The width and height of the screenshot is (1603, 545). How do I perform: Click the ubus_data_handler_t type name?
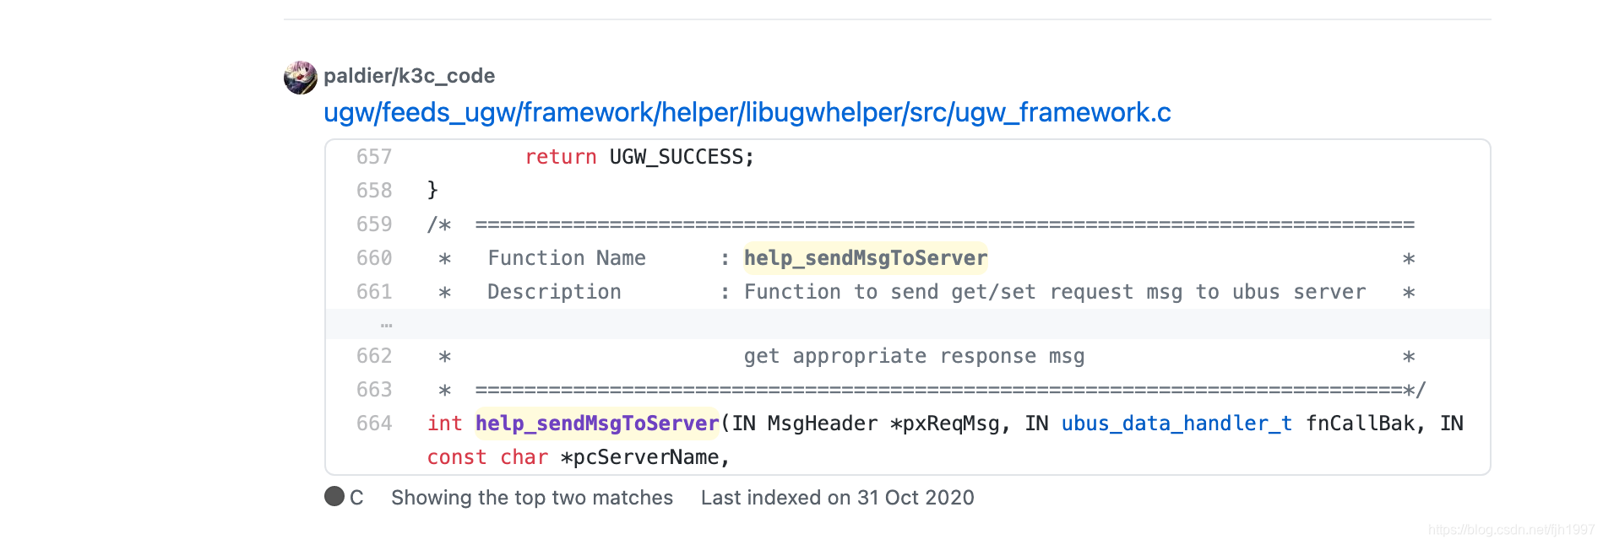pos(1176,424)
